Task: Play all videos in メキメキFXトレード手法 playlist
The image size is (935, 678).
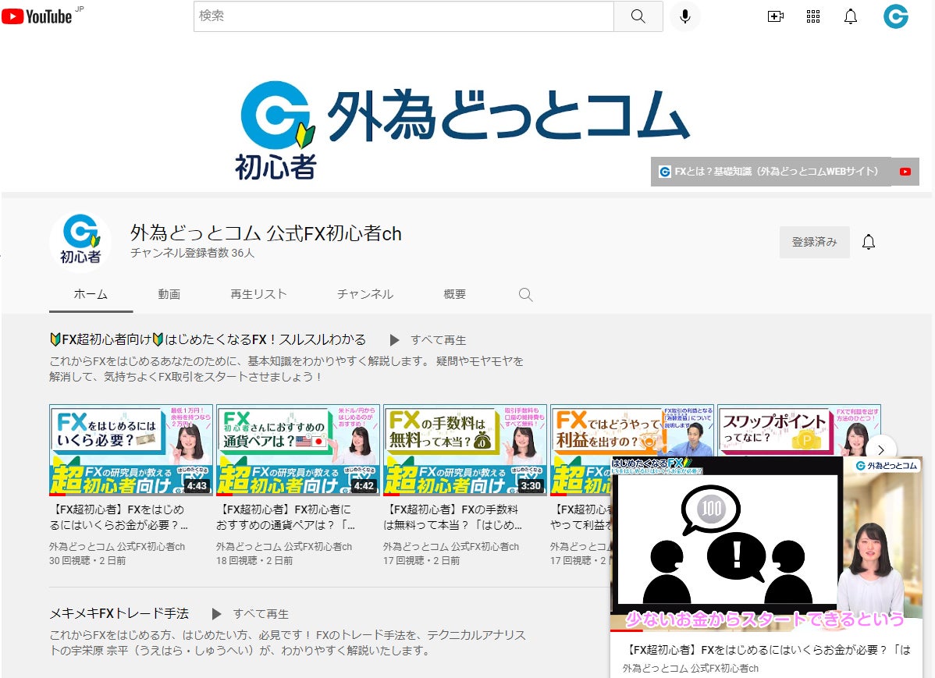Action: pyautogui.click(x=251, y=613)
